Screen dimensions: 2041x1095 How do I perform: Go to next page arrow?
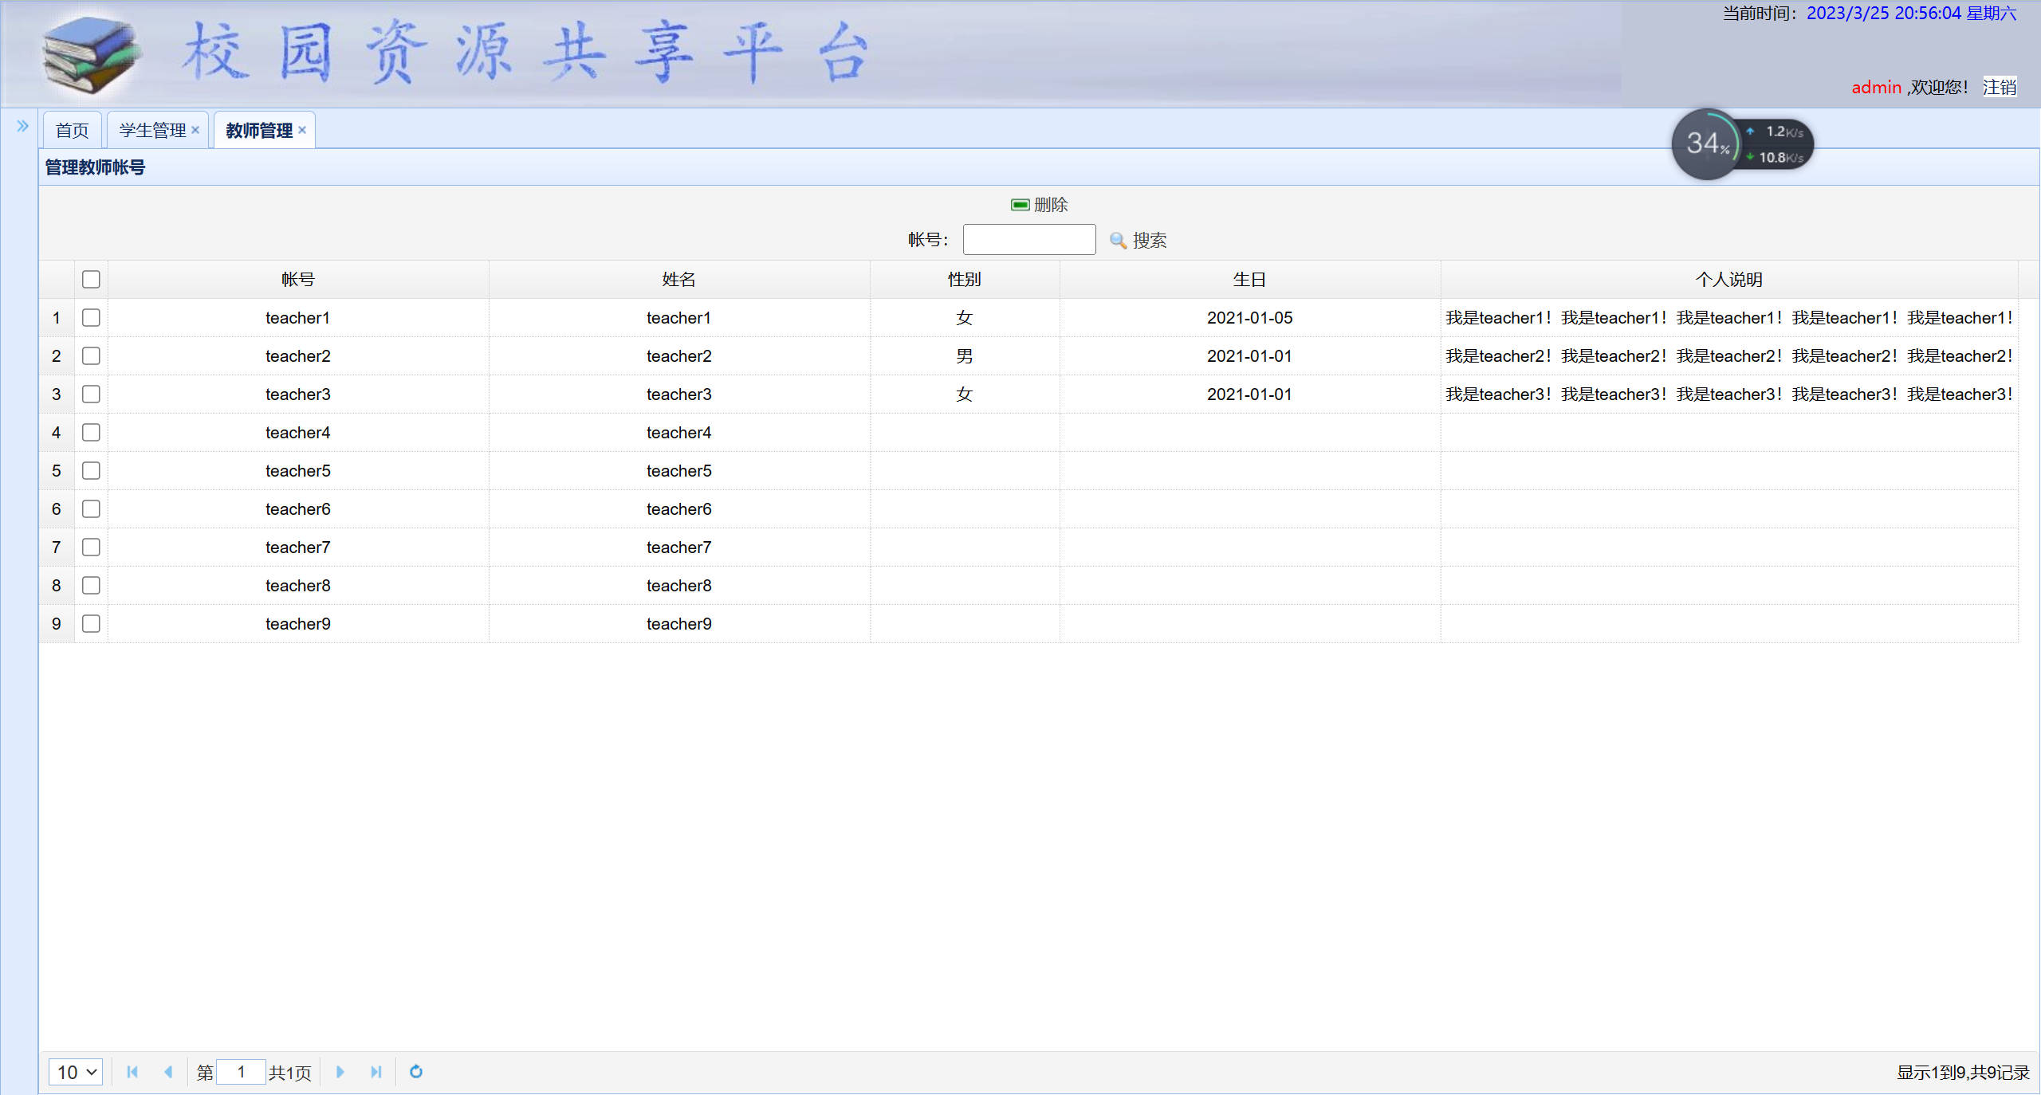[x=340, y=1072]
